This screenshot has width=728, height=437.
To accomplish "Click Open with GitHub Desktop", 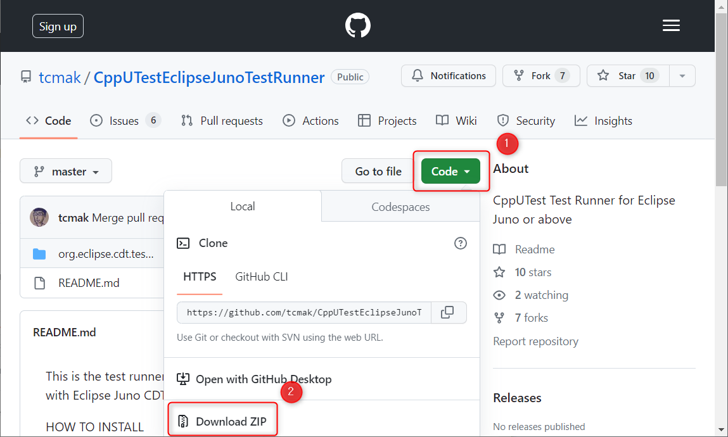I will 255,379.
